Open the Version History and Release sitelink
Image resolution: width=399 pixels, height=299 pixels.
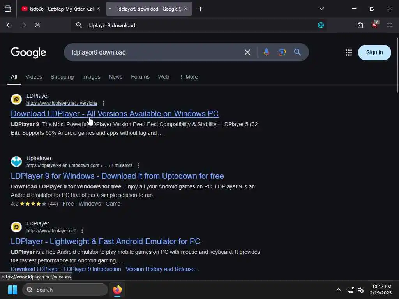point(162,269)
